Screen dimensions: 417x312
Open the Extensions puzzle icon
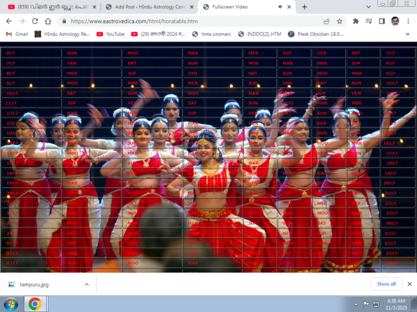(357, 21)
